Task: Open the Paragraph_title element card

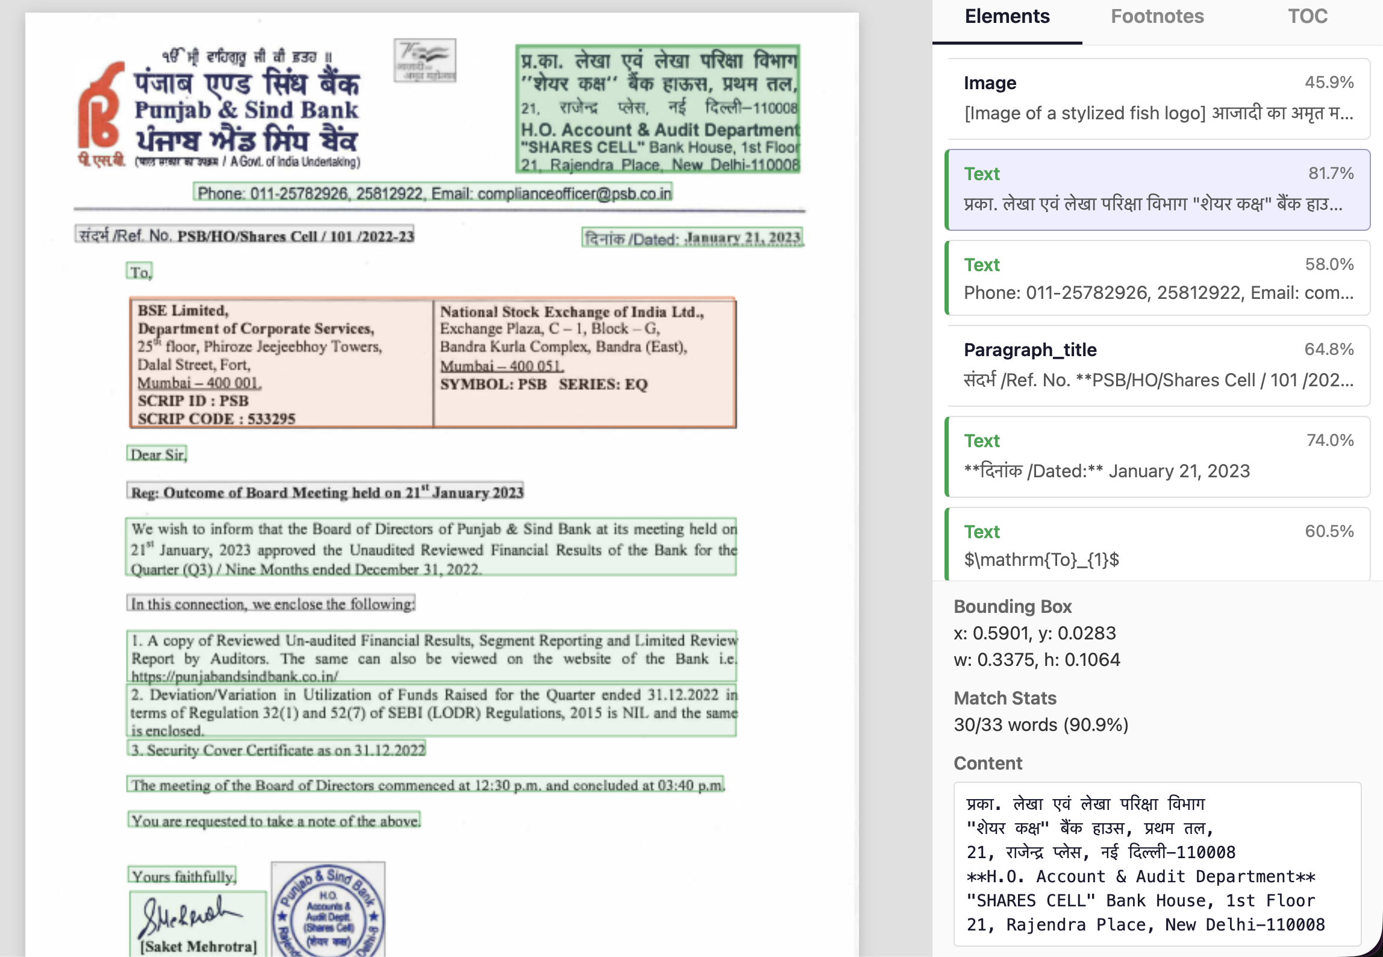Action: click(x=1158, y=365)
